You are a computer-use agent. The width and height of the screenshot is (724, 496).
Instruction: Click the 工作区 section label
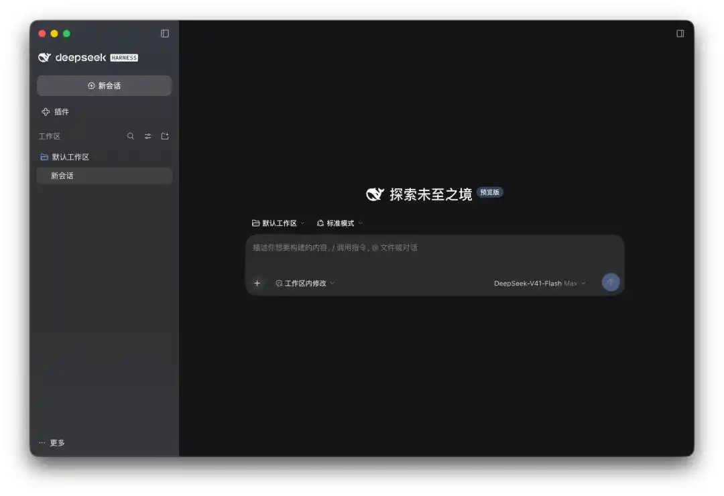click(x=50, y=136)
